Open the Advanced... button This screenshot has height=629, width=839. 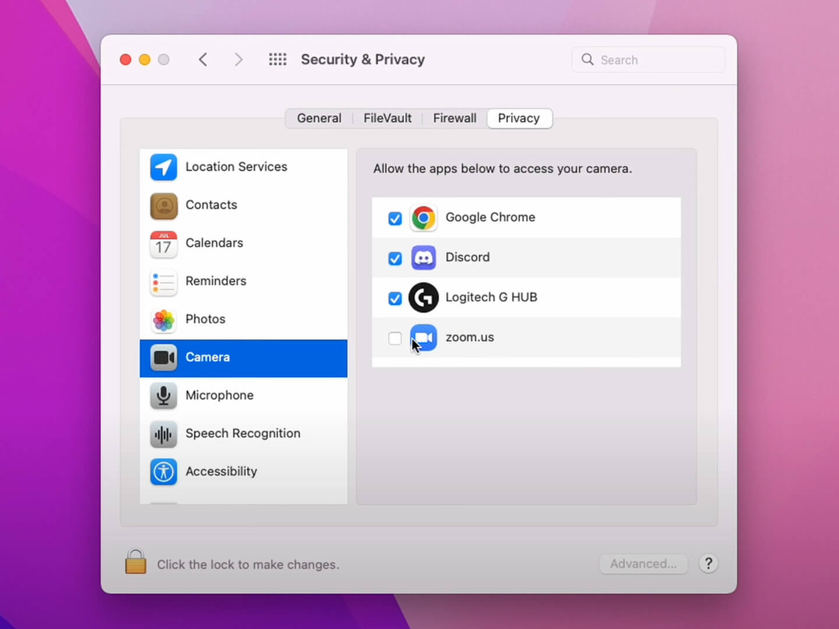[x=643, y=564]
